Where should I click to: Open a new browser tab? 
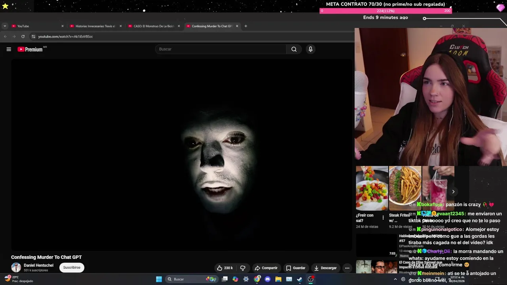246,26
